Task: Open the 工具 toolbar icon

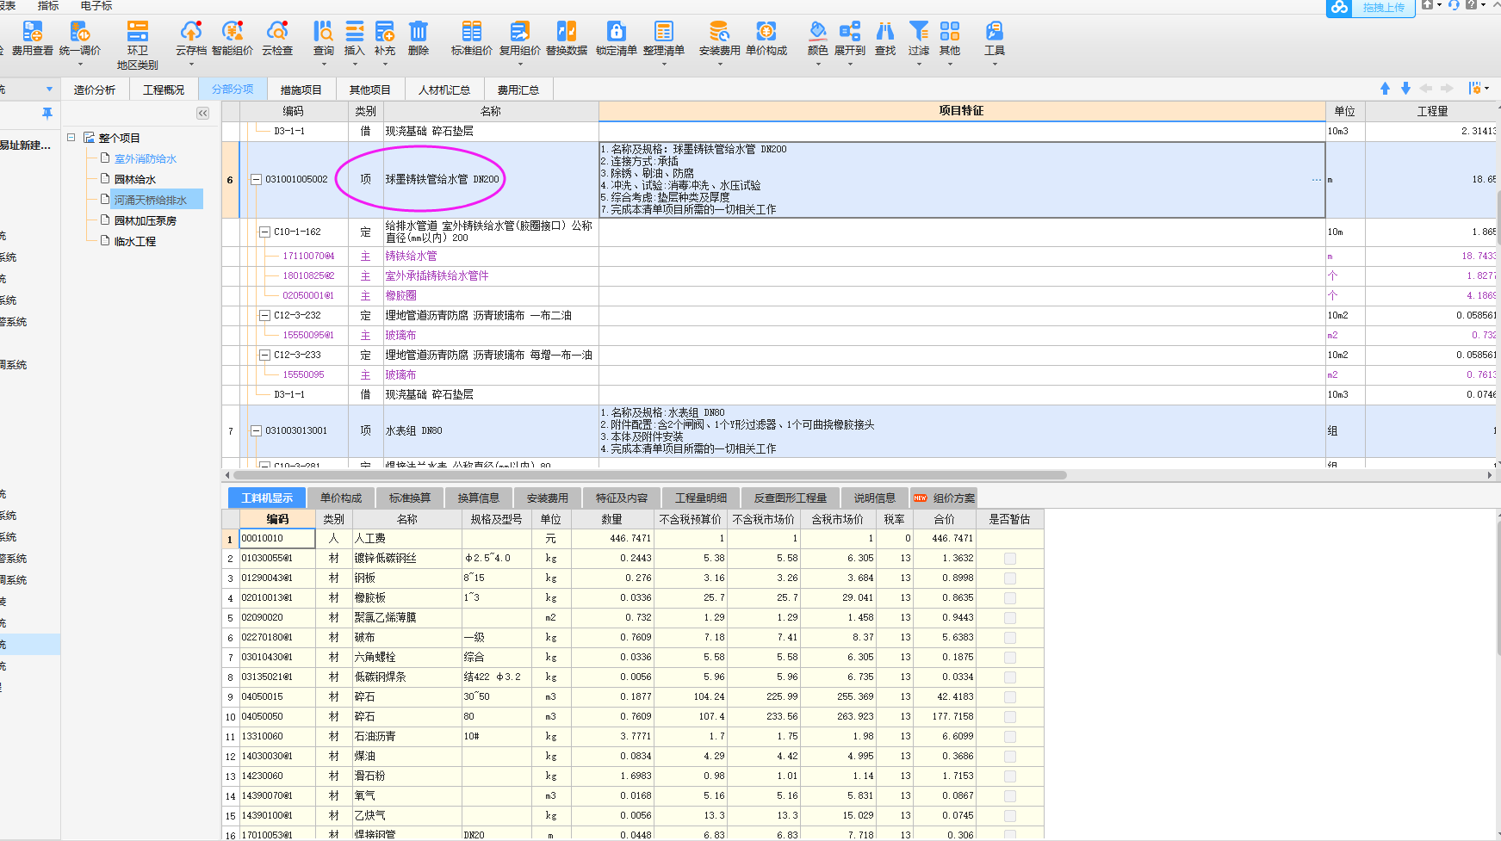Action: point(995,32)
